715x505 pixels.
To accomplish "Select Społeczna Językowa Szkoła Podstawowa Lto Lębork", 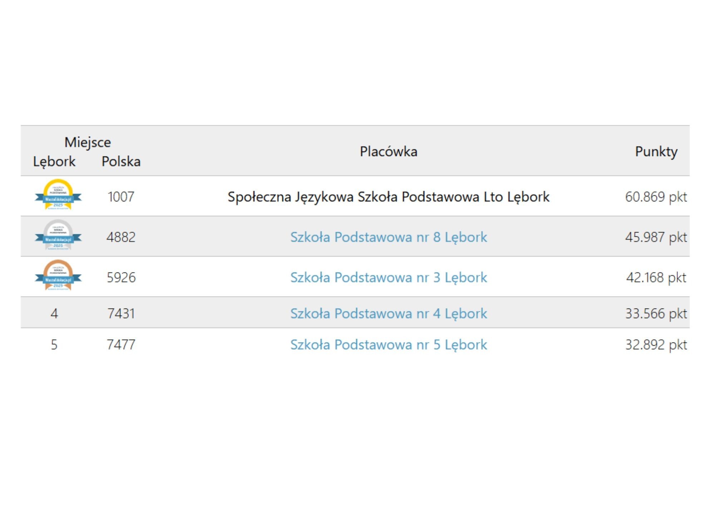I will tap(388, 197).
